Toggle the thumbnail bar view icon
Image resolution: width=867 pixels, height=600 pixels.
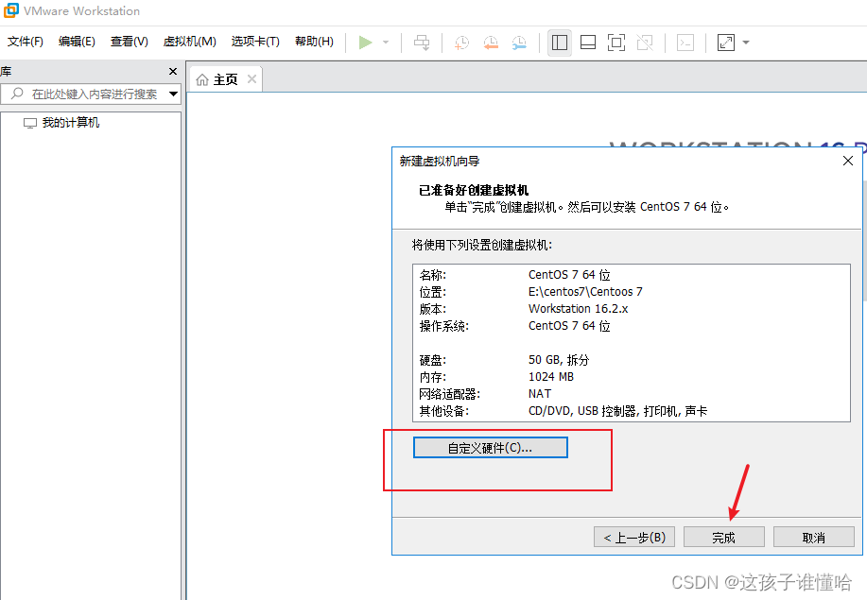pos(588,43)
